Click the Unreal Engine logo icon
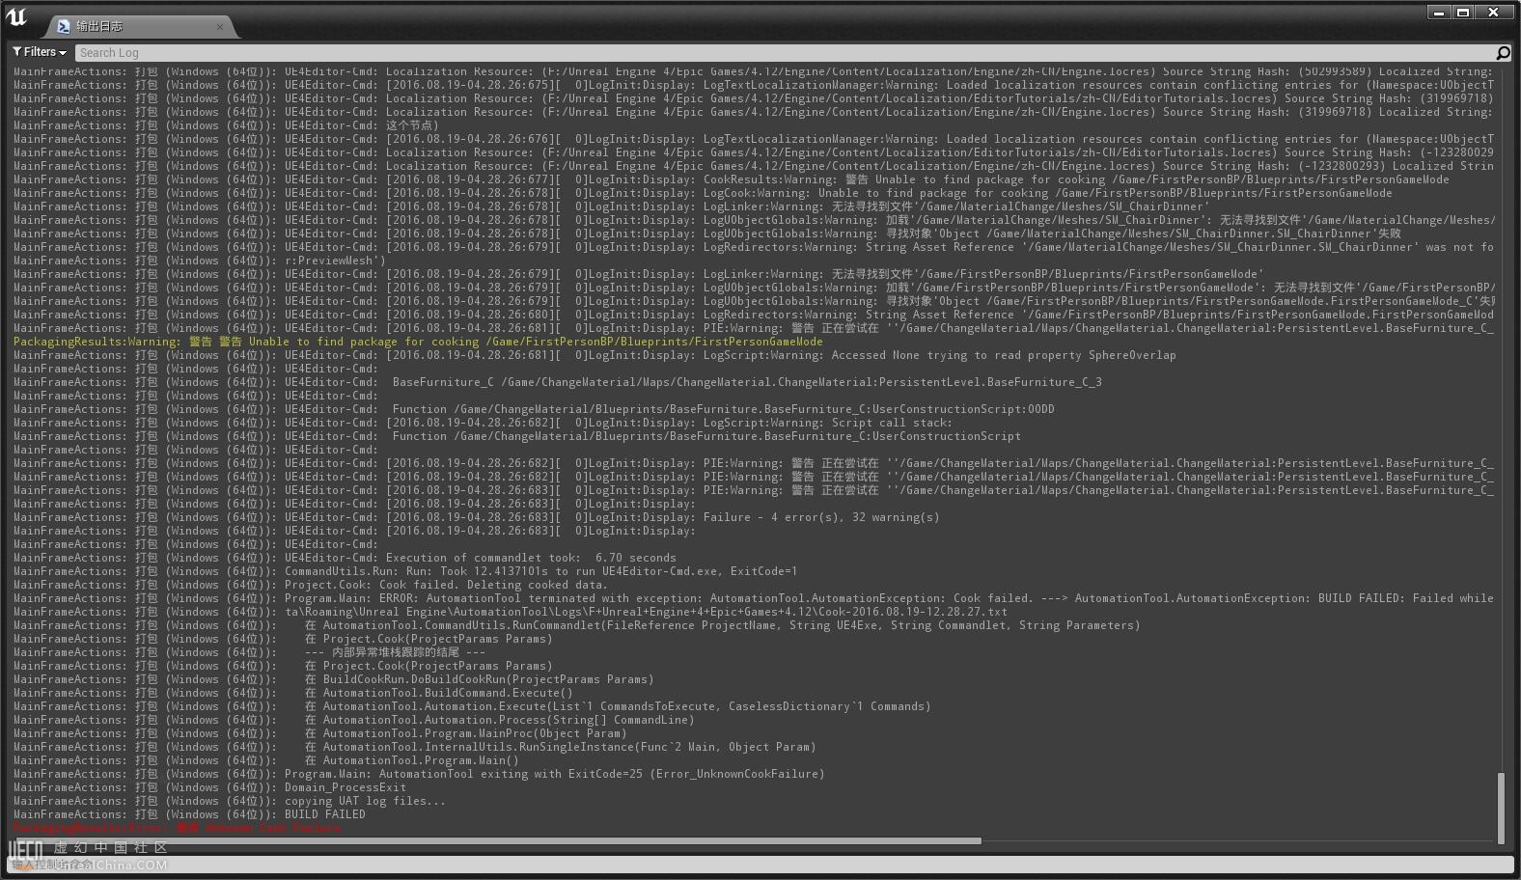The width and height of the screenshot is (1521, 880). click(17, 17)
